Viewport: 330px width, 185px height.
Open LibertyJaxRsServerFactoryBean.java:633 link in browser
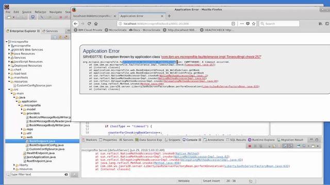230,86
